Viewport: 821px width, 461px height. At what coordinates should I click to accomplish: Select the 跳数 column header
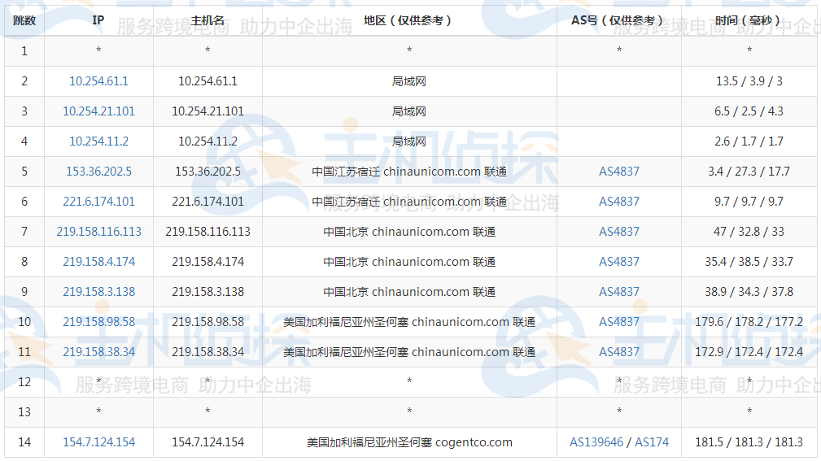24,21
